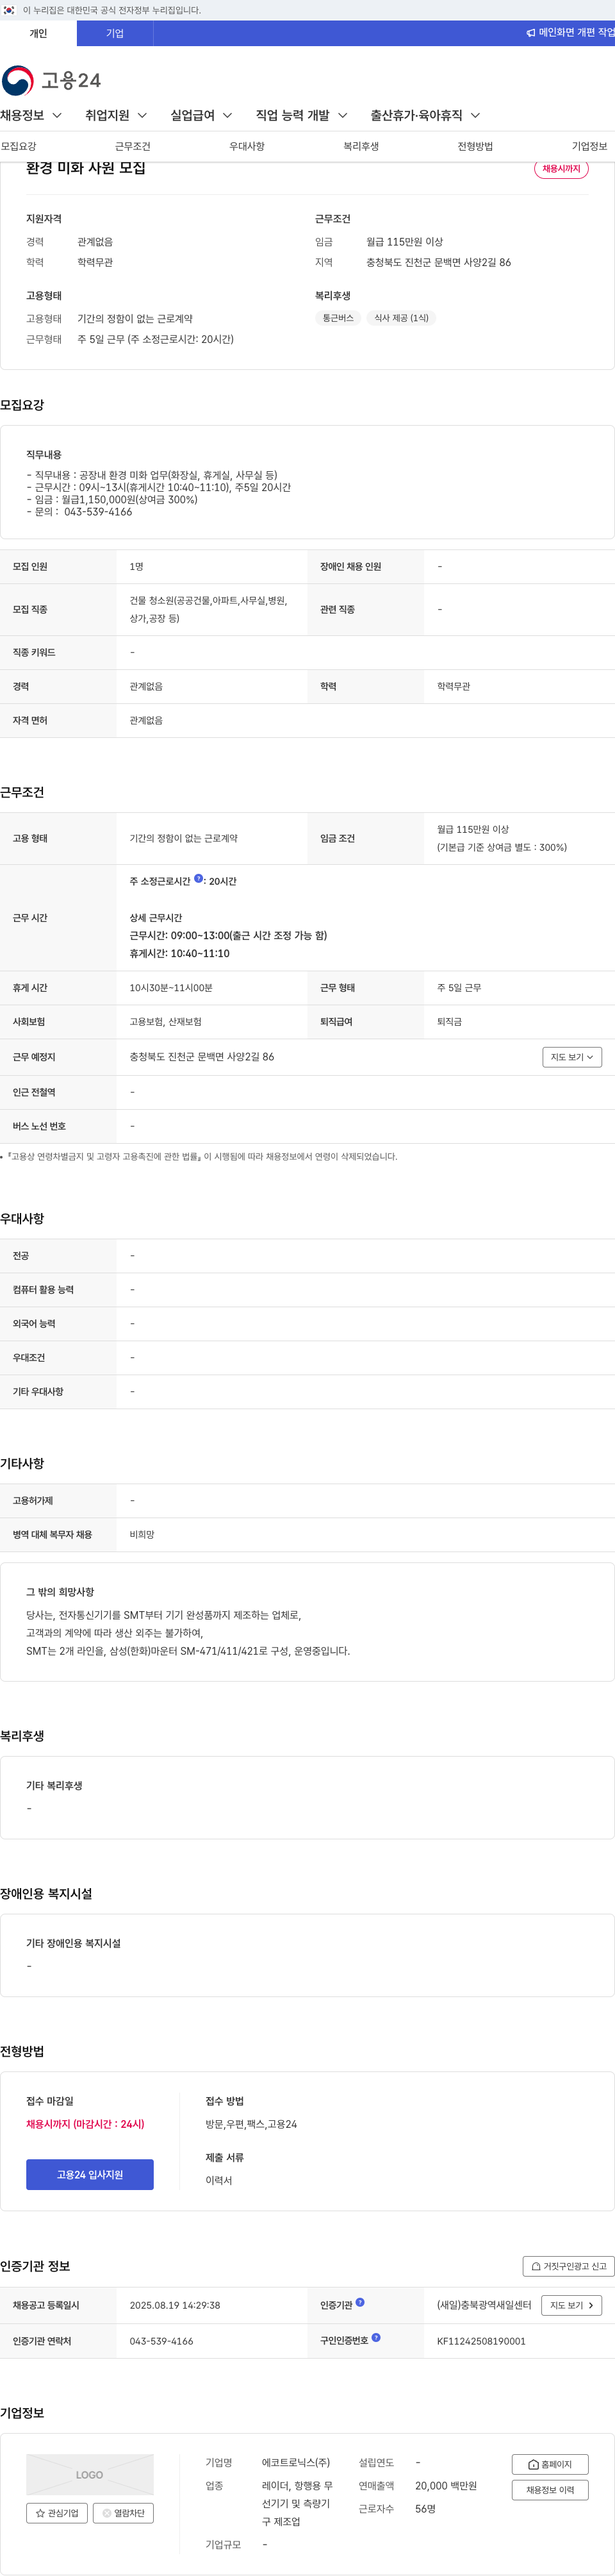The width and height of the screenshot is (615, 2576).
Task: Click the certification number KF11242508190001
Action: (x=481, y=2341)
